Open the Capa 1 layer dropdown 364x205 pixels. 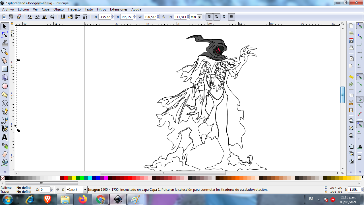click(85, 190)
